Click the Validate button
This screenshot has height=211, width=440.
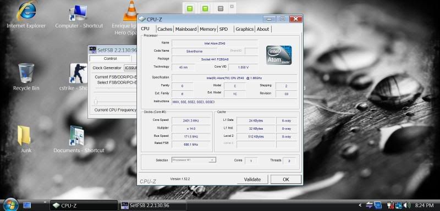coord(252,179)
